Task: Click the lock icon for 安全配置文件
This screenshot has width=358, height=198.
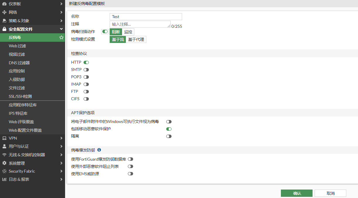Action: (4, 29)
